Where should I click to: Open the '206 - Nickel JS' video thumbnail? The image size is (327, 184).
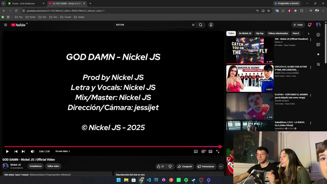pos(250,51)
